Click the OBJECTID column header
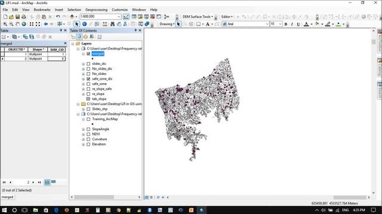The height and width of the screenshot is (214, 382). click(x=16, y=49)
